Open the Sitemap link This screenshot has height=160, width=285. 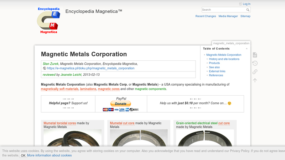click(245, 16)
